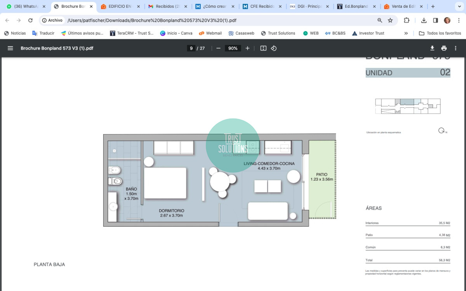Click the Archivo site info chip
Image resolution: width=466 pixels, height=291 pixels.
[52, 20]
